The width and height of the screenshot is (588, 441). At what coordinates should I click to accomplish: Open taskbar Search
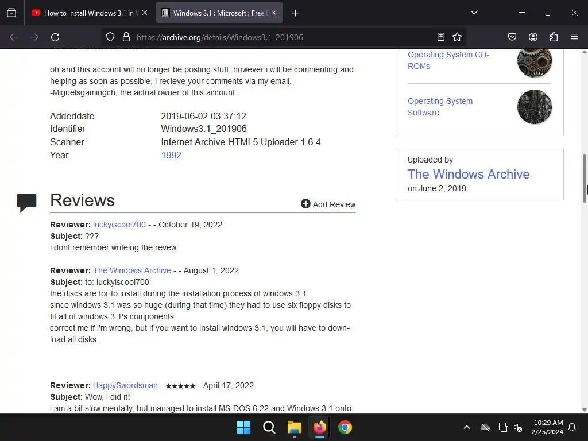[x=269, y=427]
